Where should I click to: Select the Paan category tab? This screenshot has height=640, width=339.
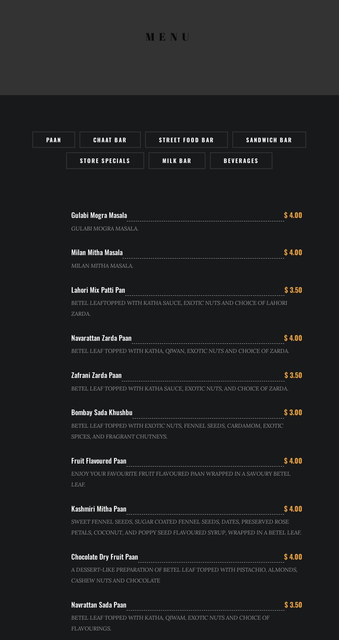pos(54,140)
